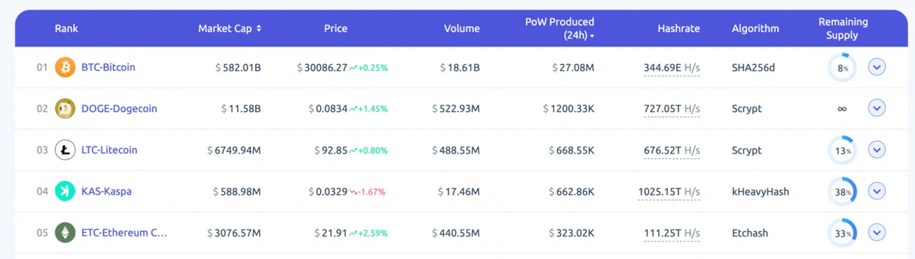Click Litecoin's green price trend arrow icon
Screen dimensions: 915x259
pos(353,150)
